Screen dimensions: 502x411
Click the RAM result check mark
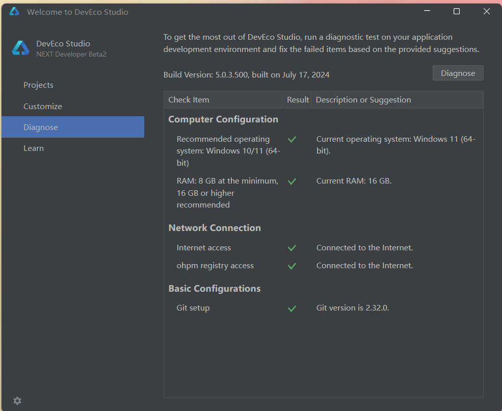coord(292,182)
